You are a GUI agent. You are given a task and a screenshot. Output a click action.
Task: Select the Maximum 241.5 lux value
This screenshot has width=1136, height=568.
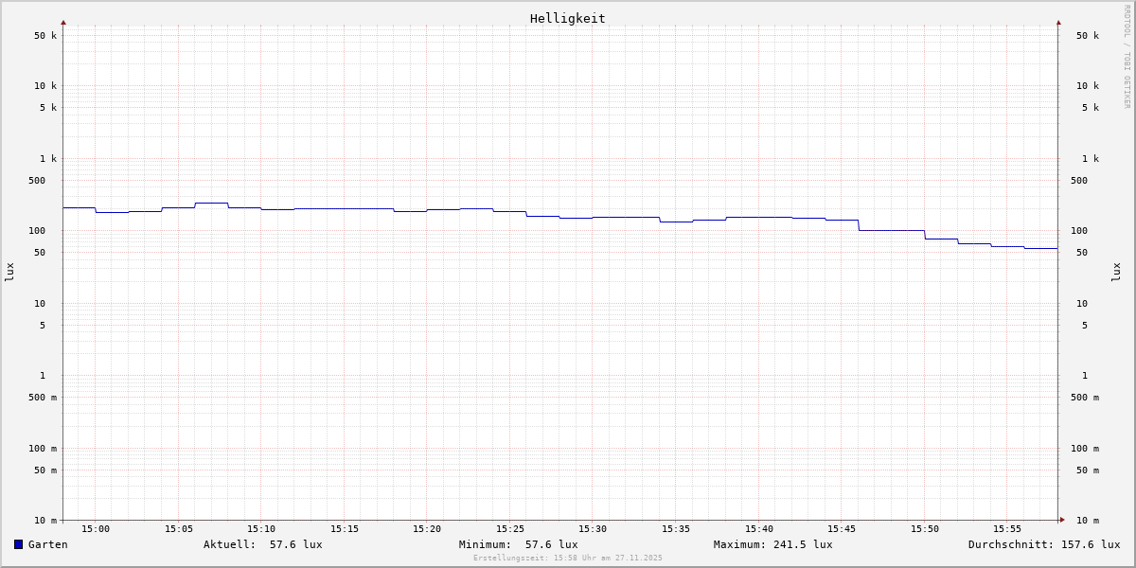click(x=803, y=544)
